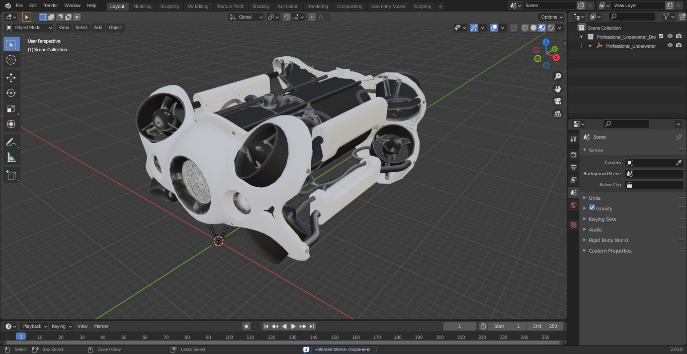Disable rendering for the Professional_Underwater object

click(679, 45)
